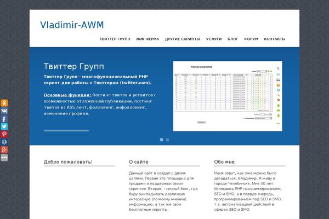The width and height of the screenshot is (329, 219).
Task: Share on Twitter sidebar icon
Action: pos(4,126)
